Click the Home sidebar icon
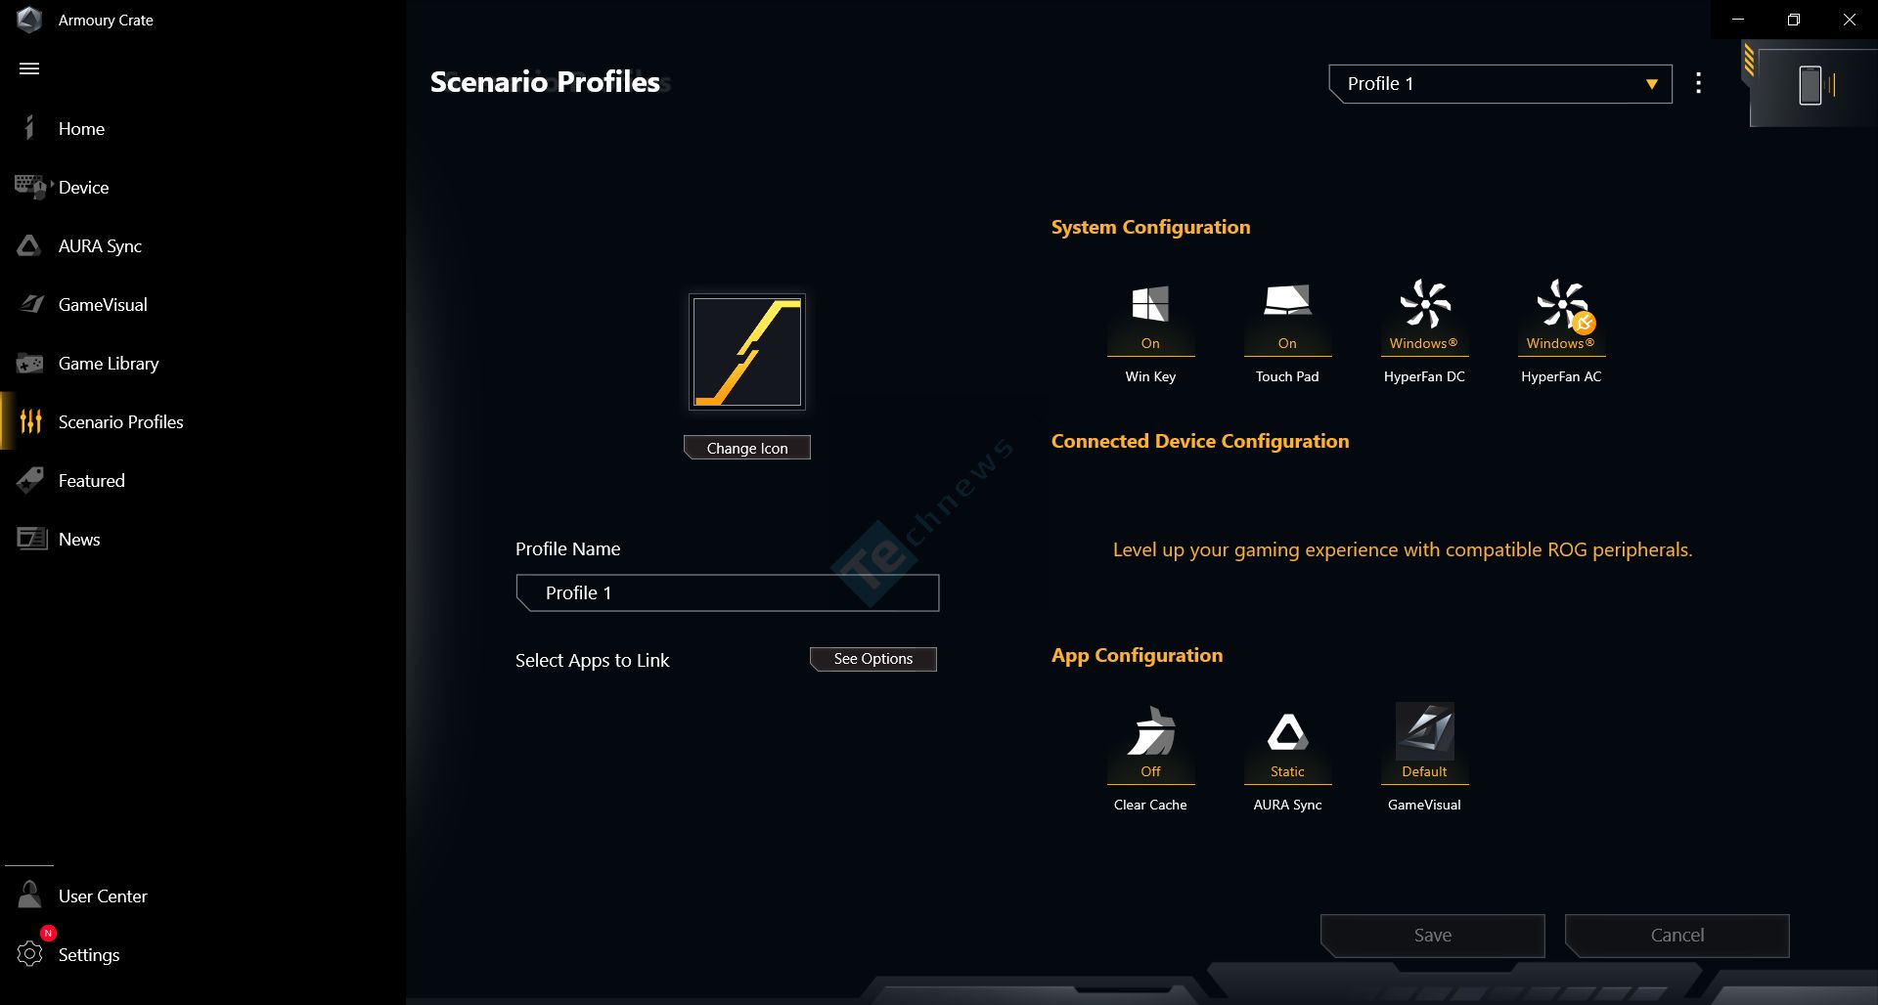The width and height of the screenshot is (1878, 1005). pyautogui.click(x=29, y=128)
